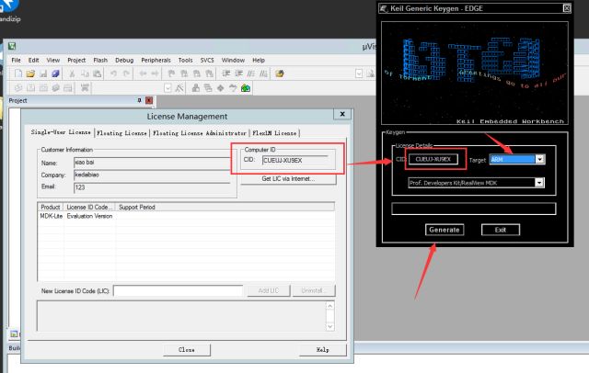
Task: Open the Peripherals menu
Action: tap(156, 60)
